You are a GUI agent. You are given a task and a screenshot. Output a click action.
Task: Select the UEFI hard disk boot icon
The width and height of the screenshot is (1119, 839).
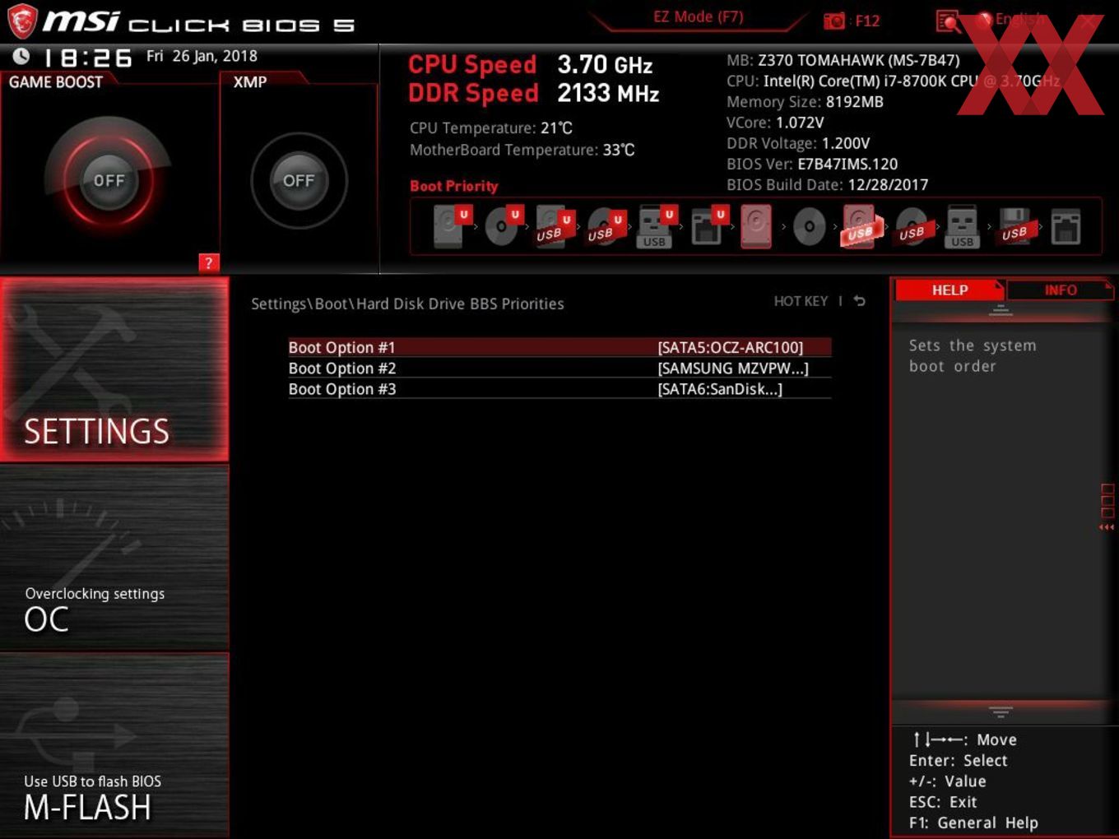point(451,226)
